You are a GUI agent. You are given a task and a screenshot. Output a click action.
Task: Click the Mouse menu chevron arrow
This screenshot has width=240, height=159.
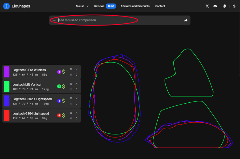pos(88,6)
